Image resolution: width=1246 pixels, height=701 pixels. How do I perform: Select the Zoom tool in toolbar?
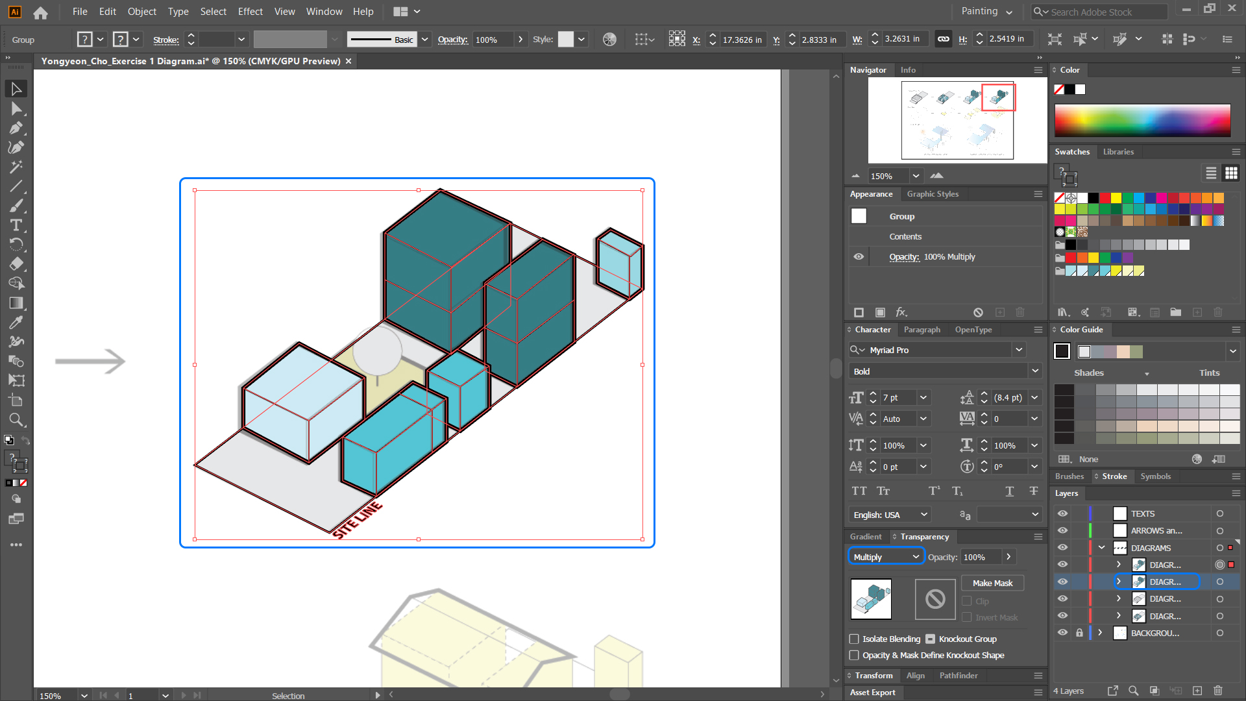pos(16,419)
